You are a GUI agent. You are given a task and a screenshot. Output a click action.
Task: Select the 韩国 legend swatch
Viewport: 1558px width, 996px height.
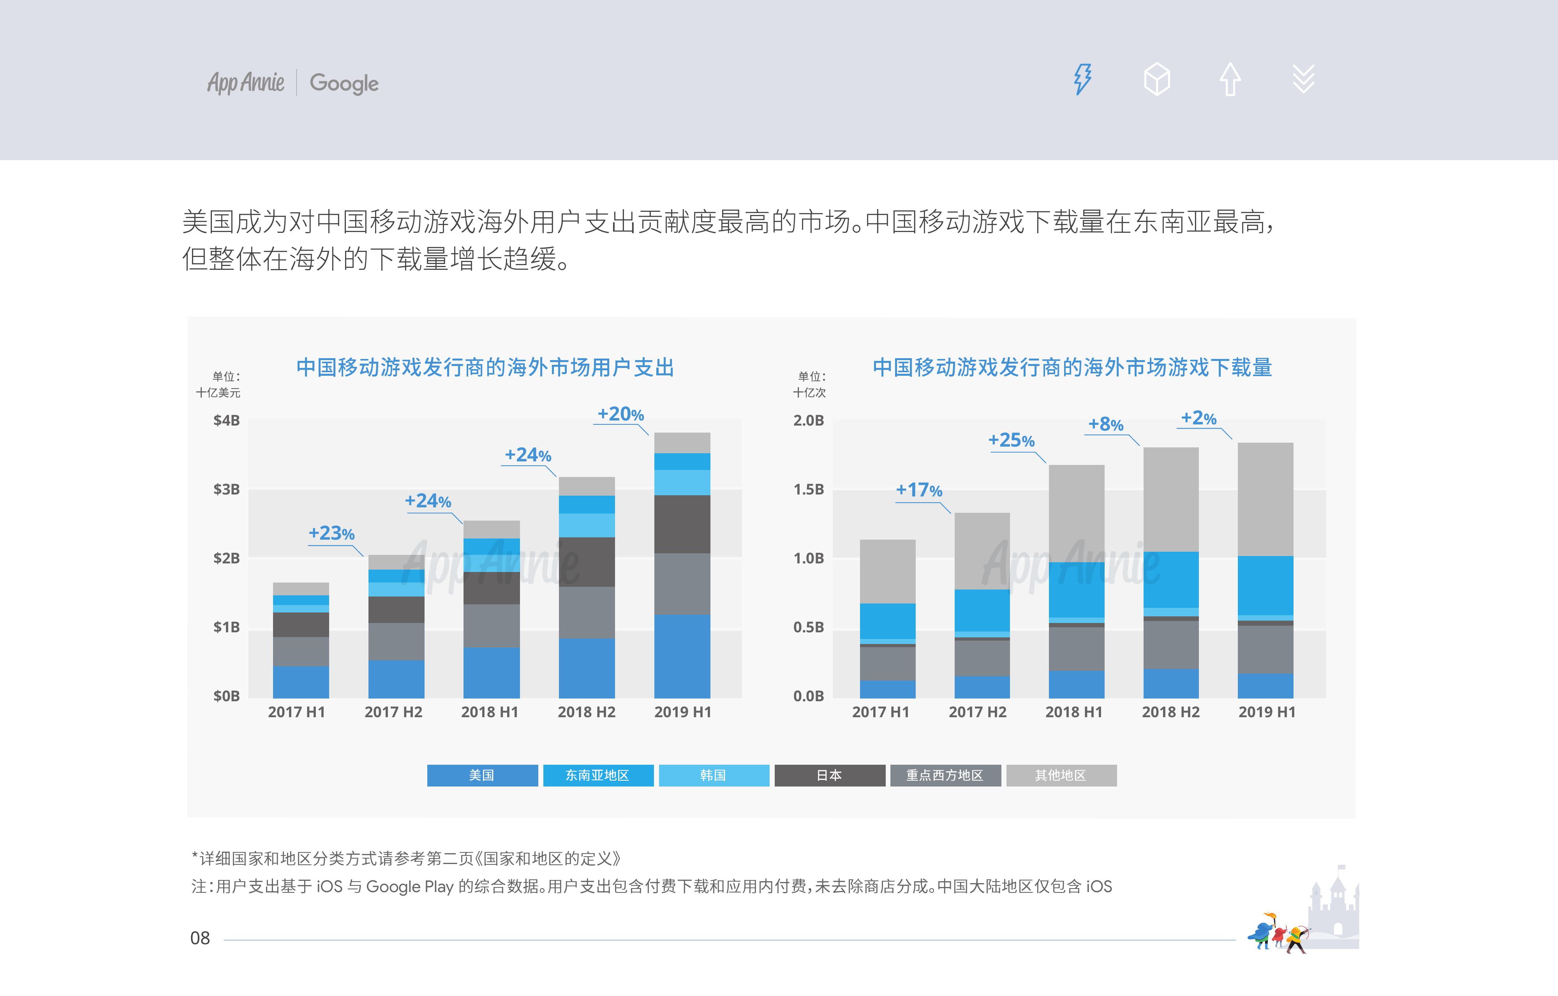(714, 775)
